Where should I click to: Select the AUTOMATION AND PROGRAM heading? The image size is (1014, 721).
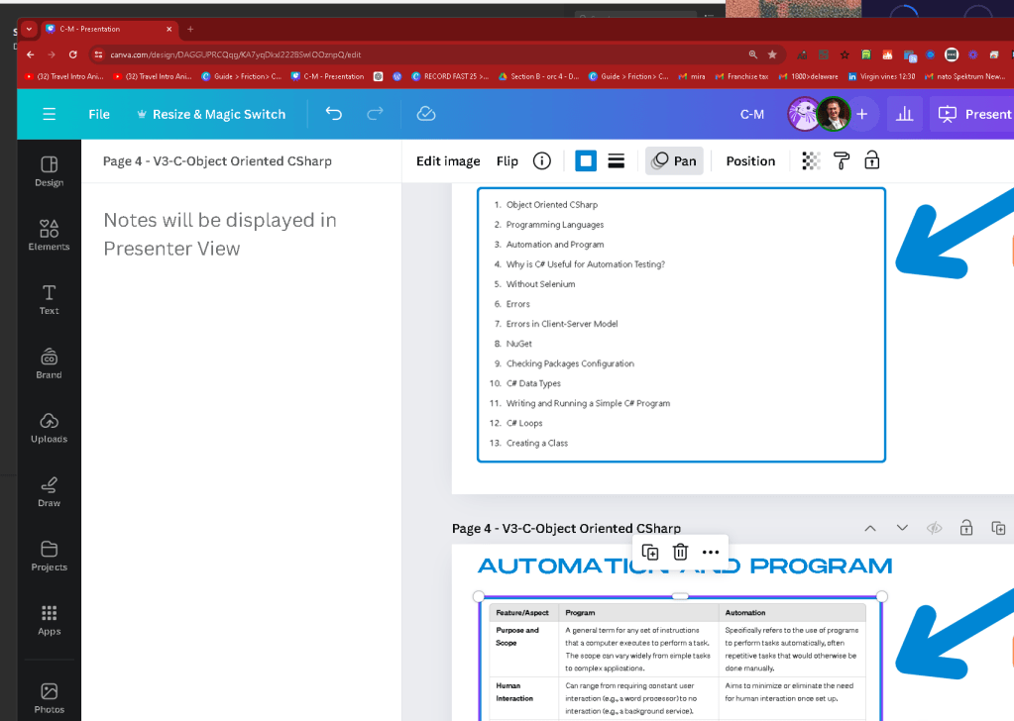pos(685,566)
